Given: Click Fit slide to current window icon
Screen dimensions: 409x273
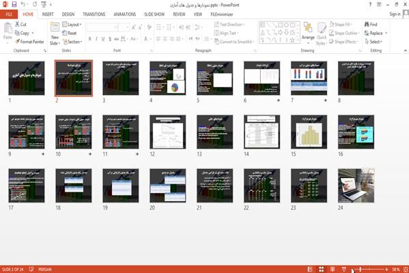Looking at the screenshot, I should pyautogui.click(x=406, y=269).
